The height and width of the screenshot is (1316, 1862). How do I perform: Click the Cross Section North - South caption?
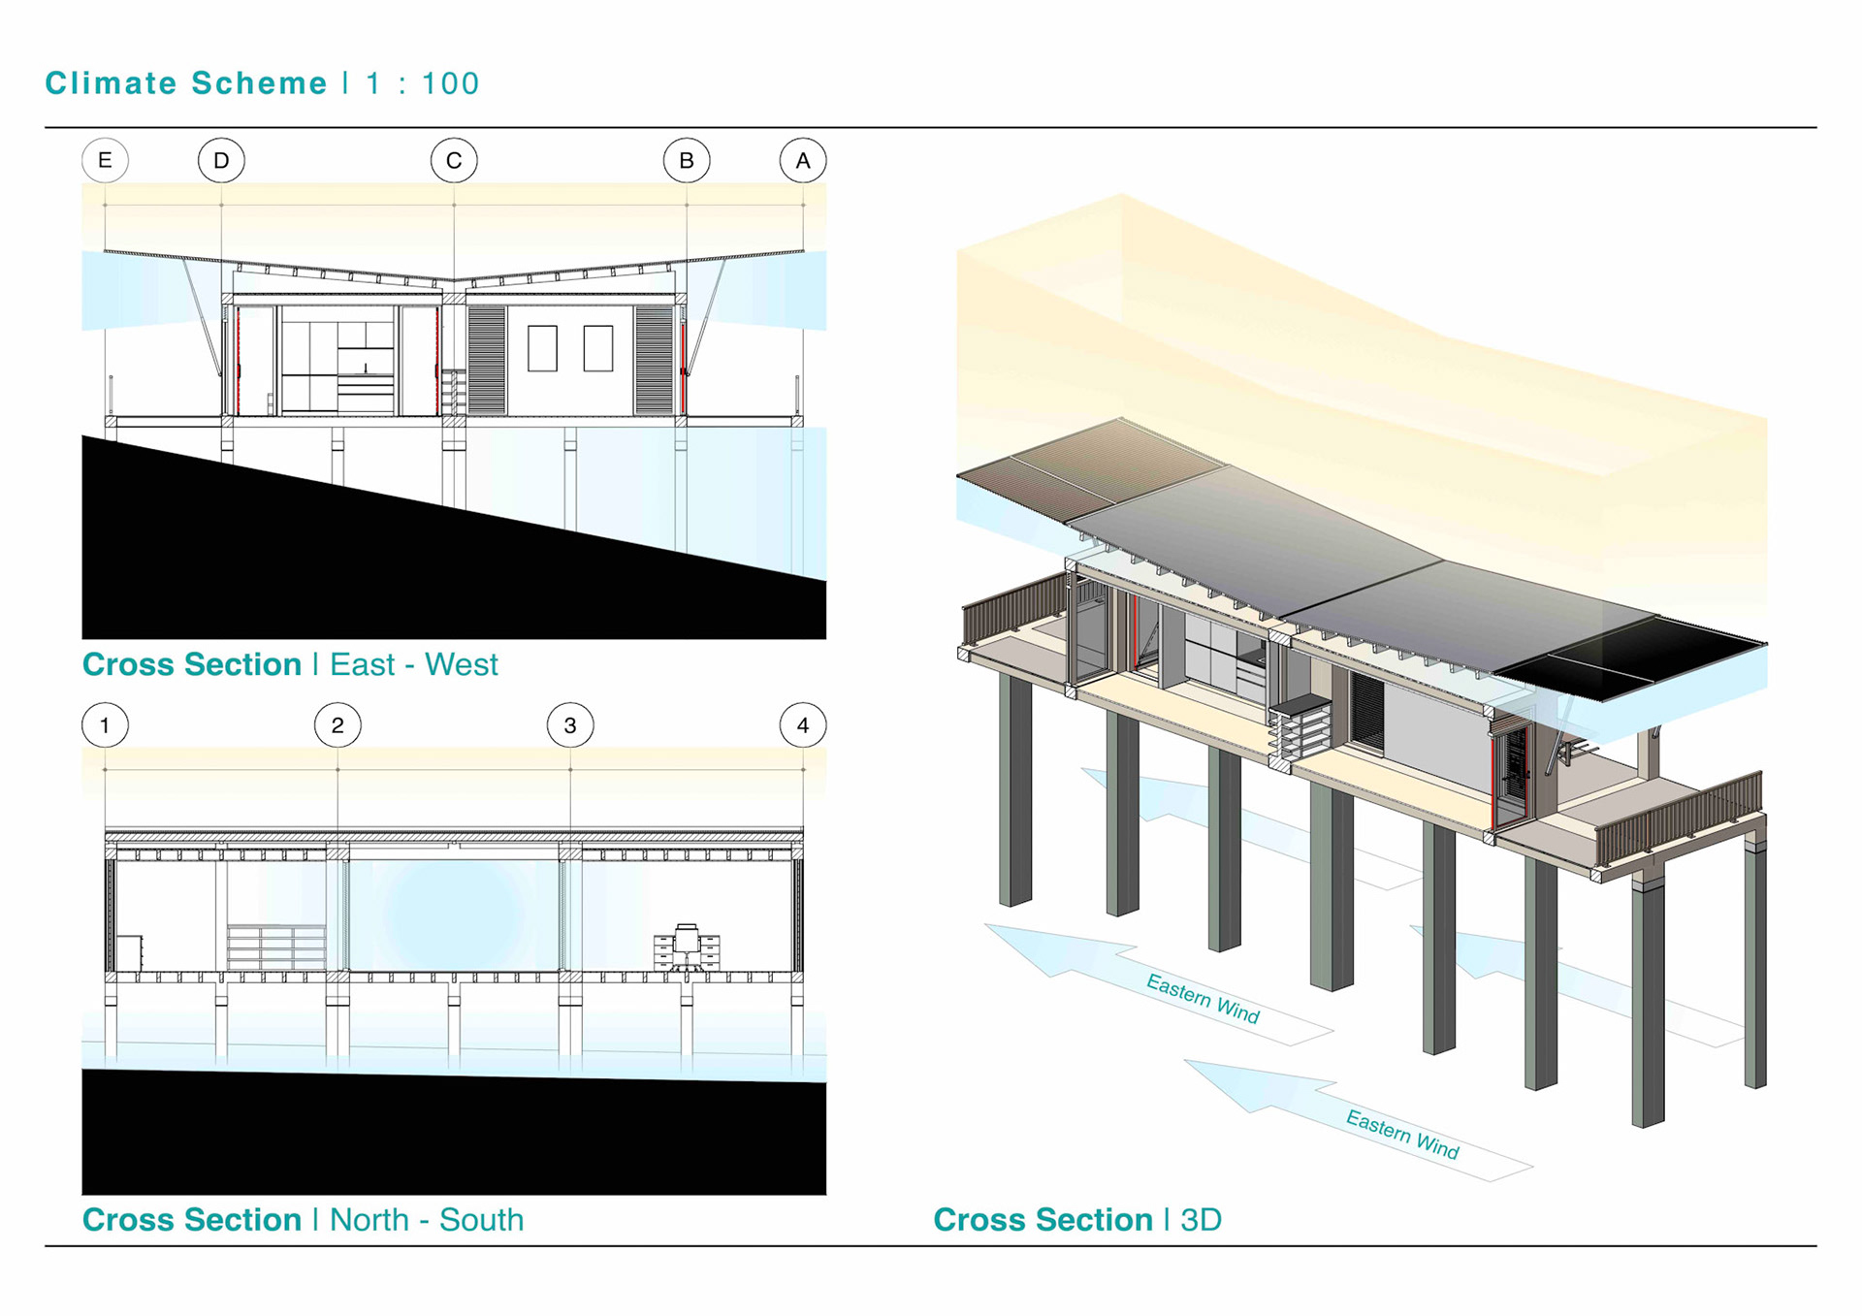(303, 1219)
